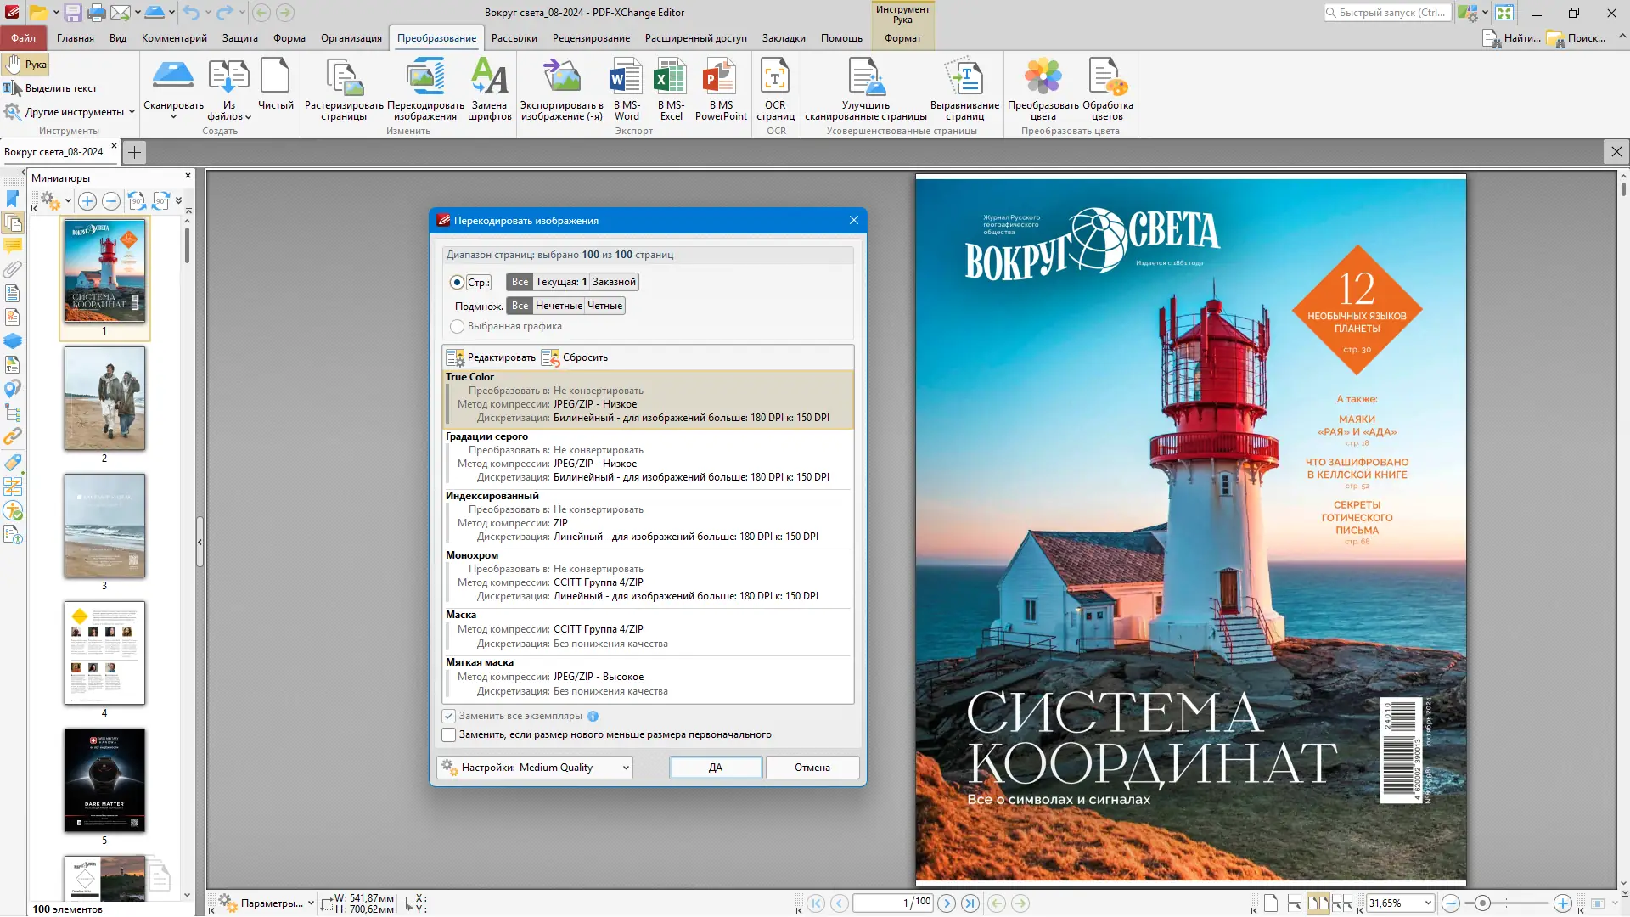
Task: Launch the Замена шрифтов tool
Action: [x=490, y=89]
